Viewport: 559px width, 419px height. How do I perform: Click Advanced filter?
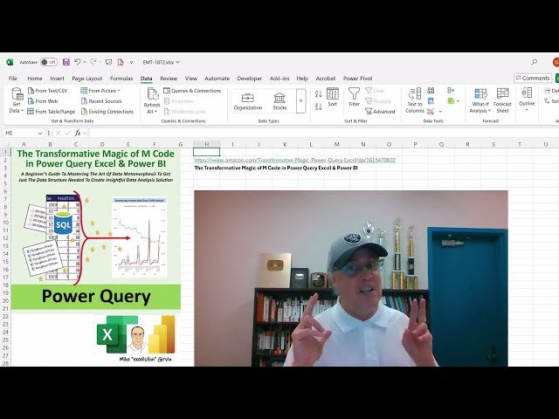[x=380, y=112]
